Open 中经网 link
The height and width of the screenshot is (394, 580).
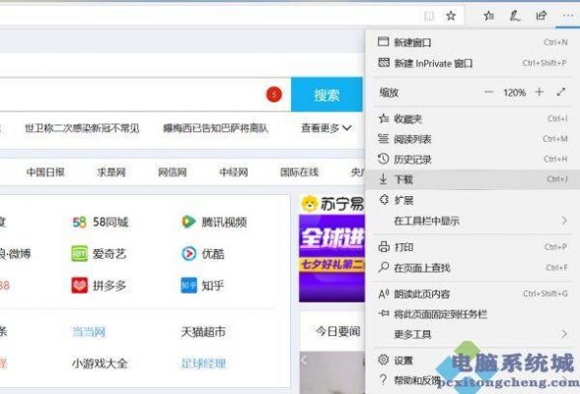(x=234, y=172)
